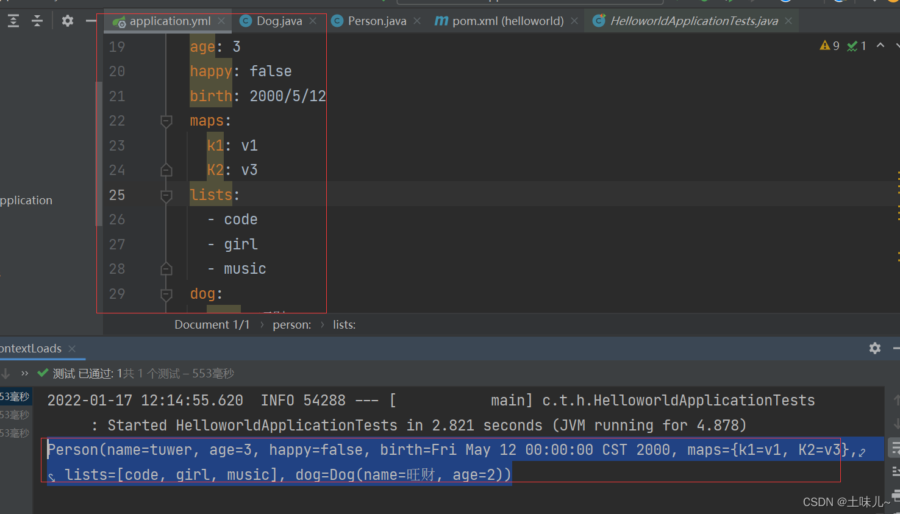Image resolution: width=900 pixels, height=514 pixels.
Task: Click the green test passed checkmark
Action: 43,373
